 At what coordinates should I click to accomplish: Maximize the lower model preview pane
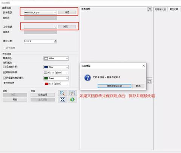click(149, 81)
